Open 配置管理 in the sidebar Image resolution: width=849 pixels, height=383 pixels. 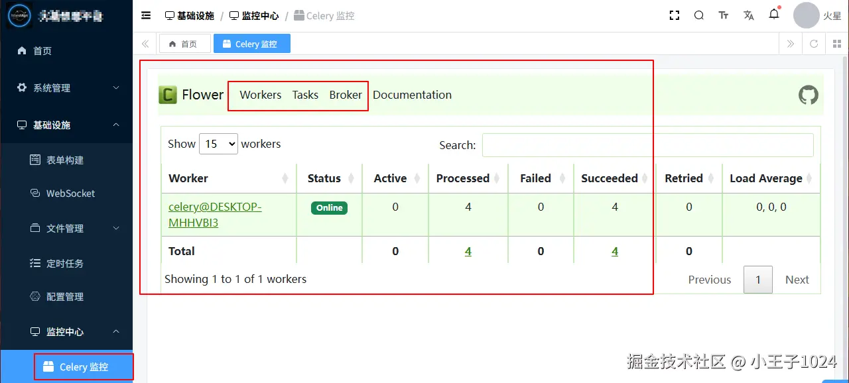coord(66,296)
